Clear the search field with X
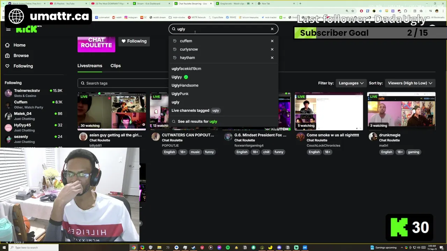 coord(272,29)
